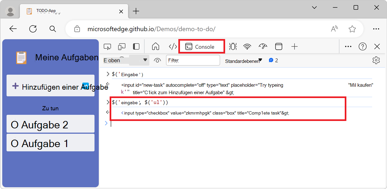Click the Hinzufügen einer Aufgabe button
The height and width of the screenshot is (189, 387).
click(50, 86)
